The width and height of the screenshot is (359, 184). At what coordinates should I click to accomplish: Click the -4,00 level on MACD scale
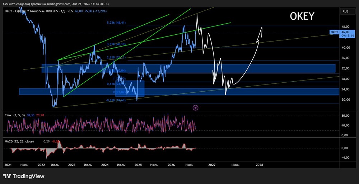pyautogui.click(x=345, y=158)
